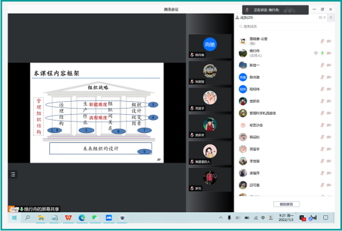Click the screen-share icon beside the host
The height and width of the screenshot is (231, 342).
coord(316,53)
